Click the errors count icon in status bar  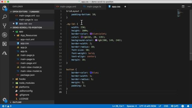(x=3, y=106)
